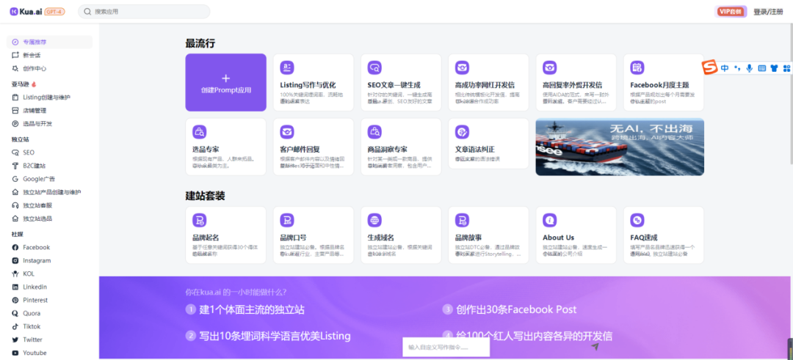
Task: Click the Twitter sidebar icon
Action: coord(15,339)
